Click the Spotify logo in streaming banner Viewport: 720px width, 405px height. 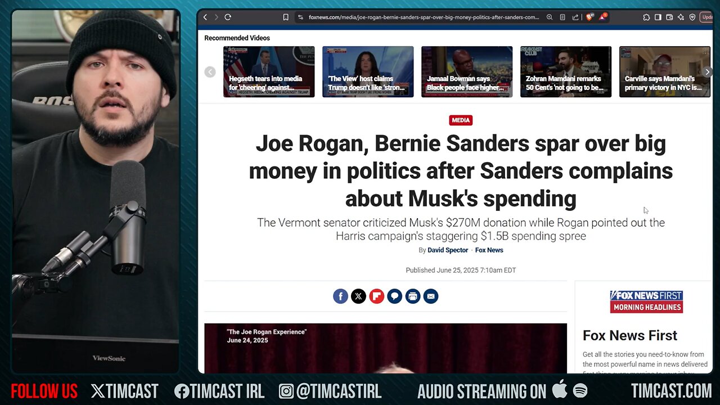(x=580, y=390)
